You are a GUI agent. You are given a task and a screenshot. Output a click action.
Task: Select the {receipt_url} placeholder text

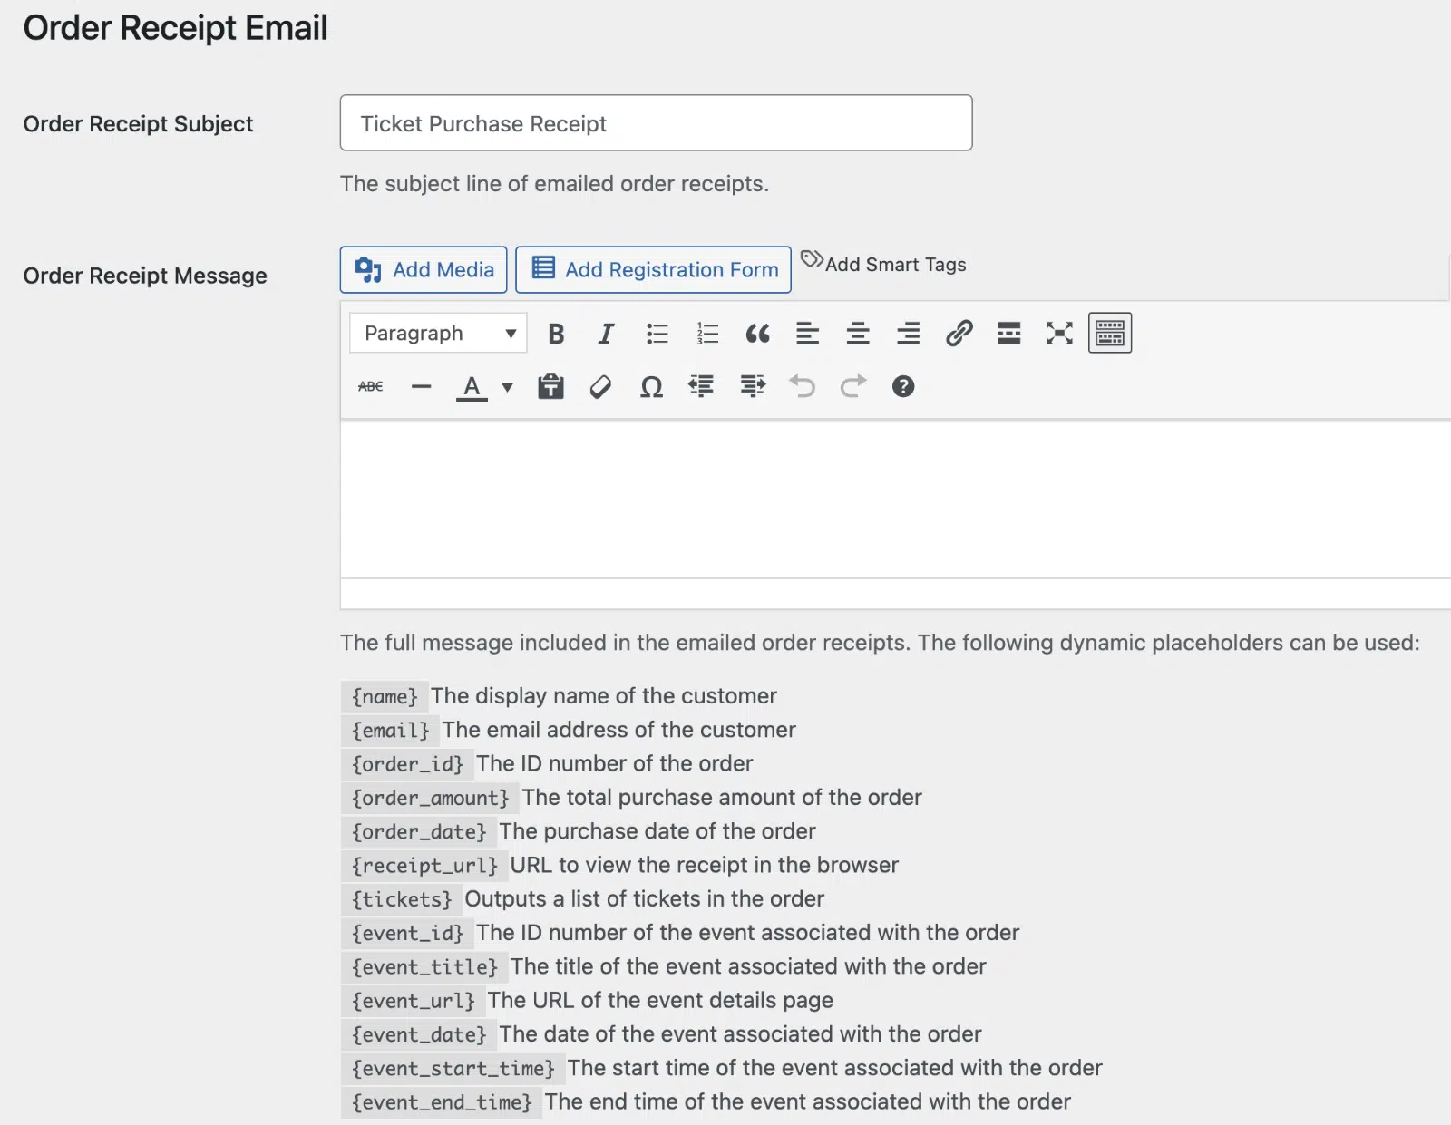[x=424, y=866]
